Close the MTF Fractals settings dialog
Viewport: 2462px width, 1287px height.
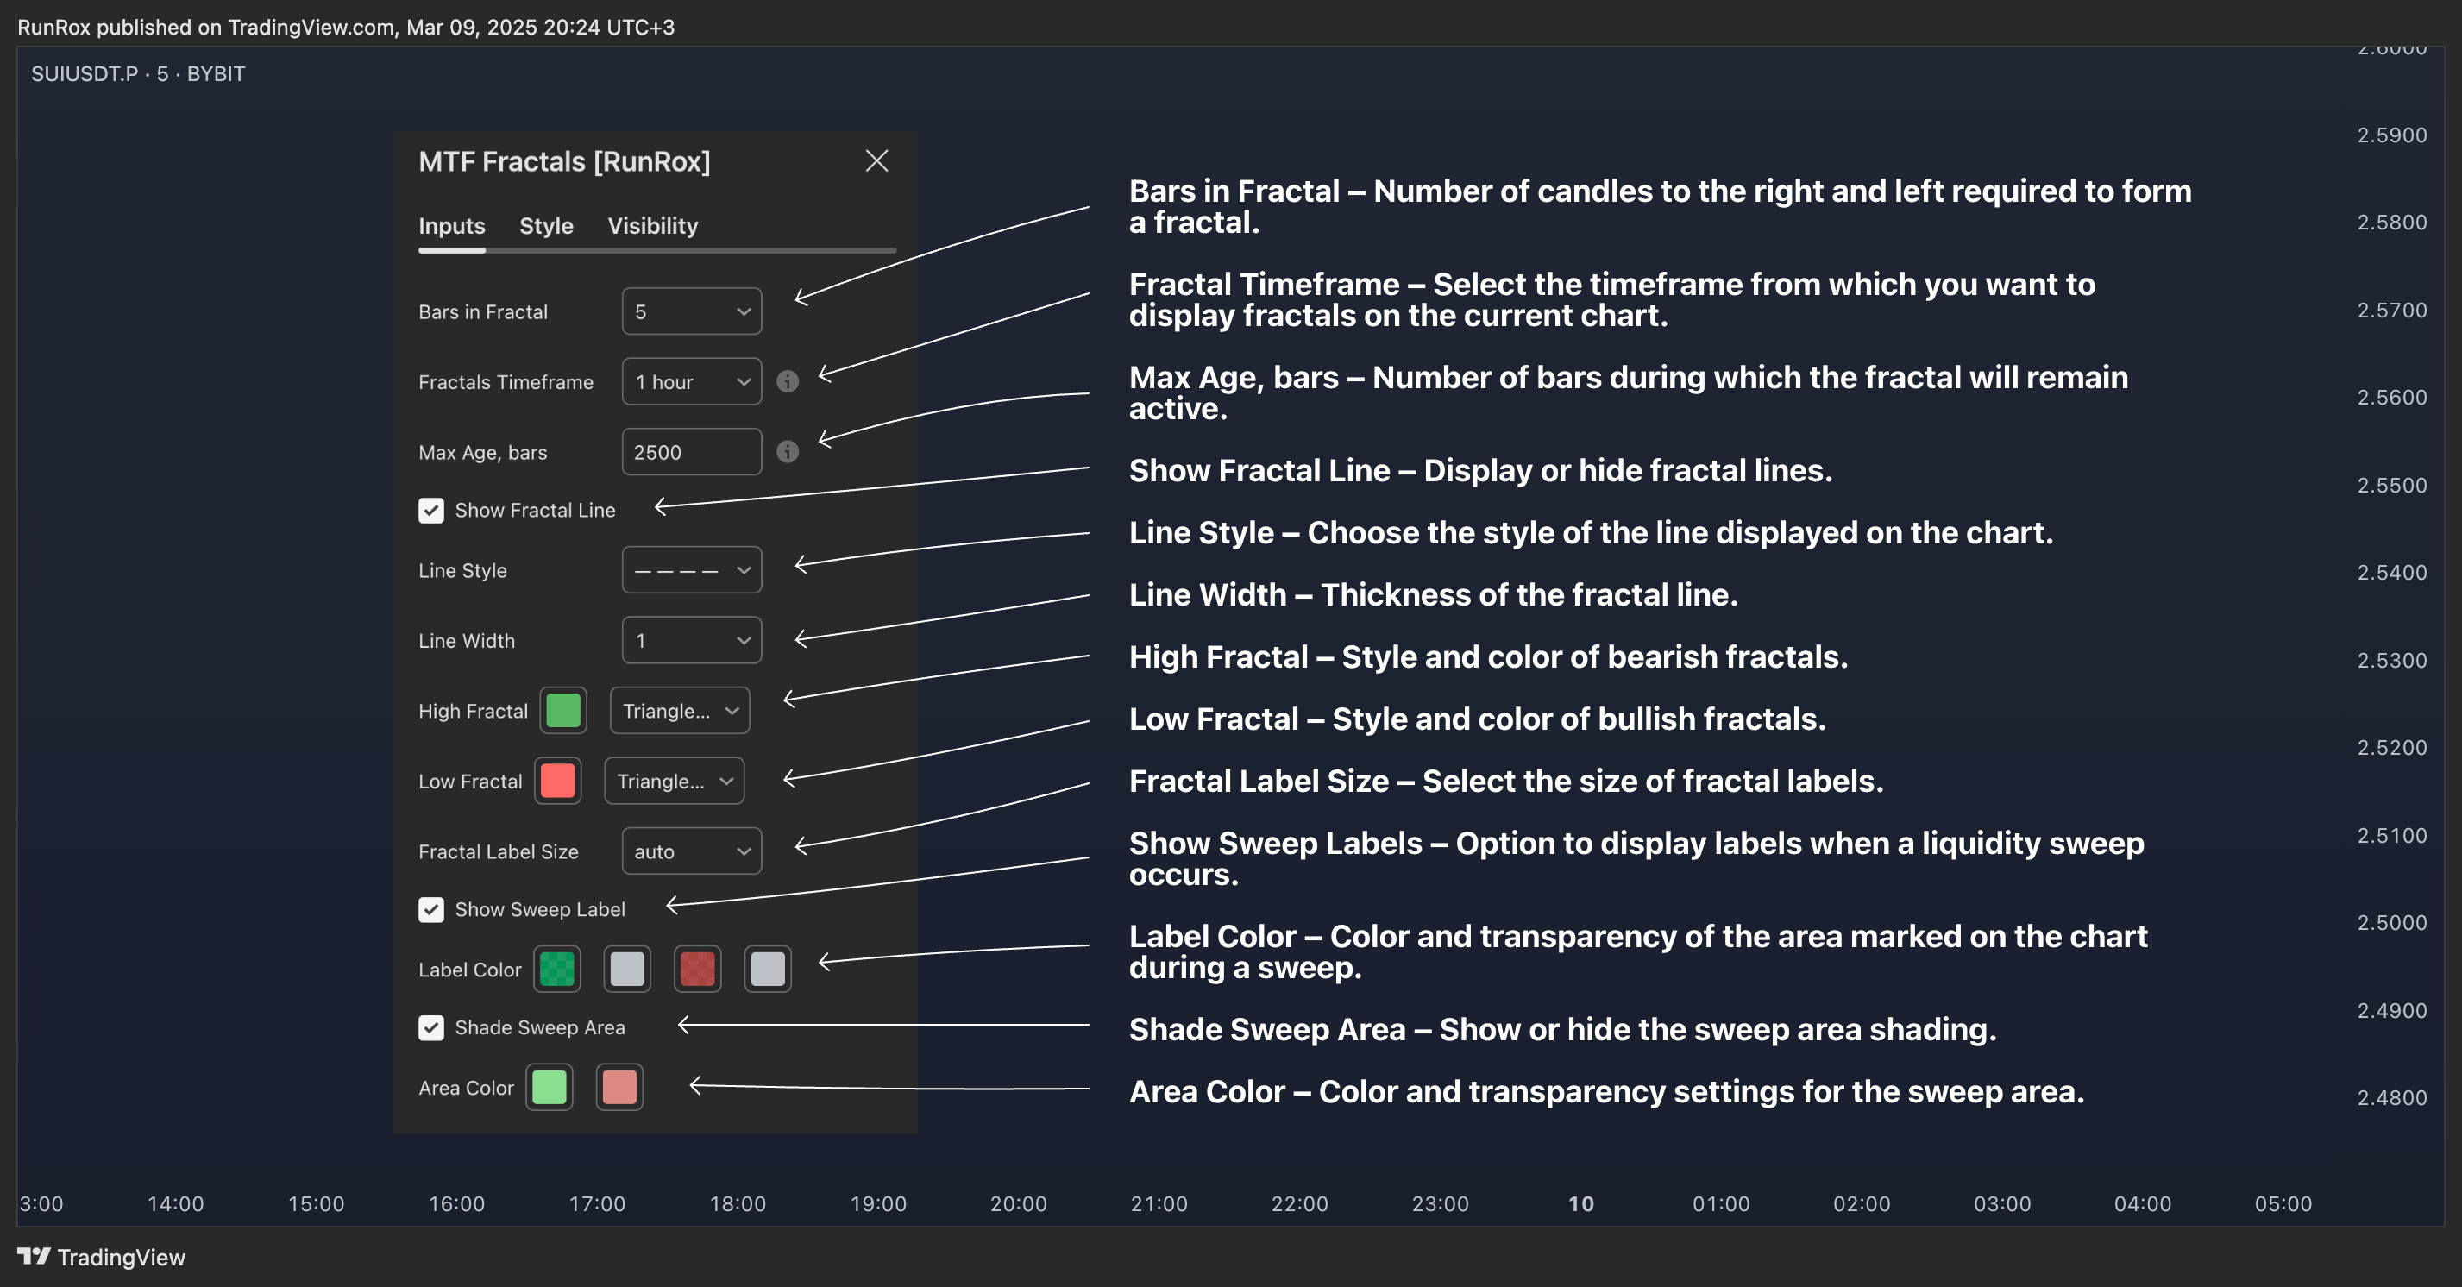pyautogui.click(x=876, y=160)
